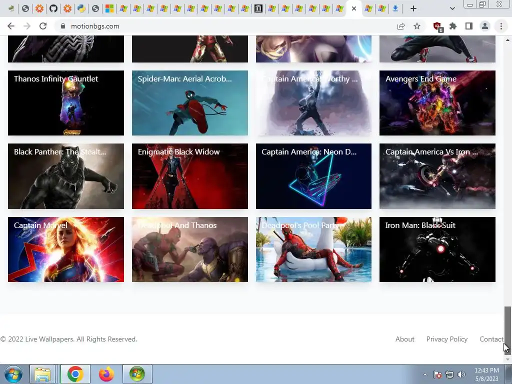Click the scrollbar down arrow
This screenshot has width=512, height=384.
pos(507,359)
